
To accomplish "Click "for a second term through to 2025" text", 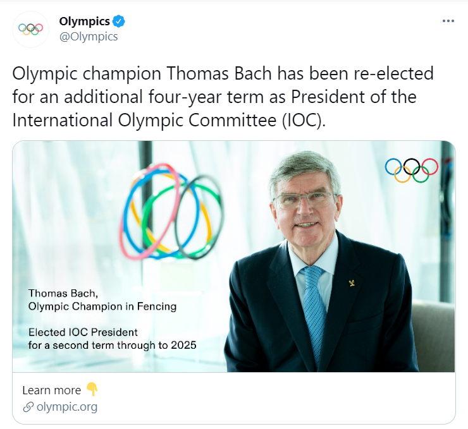I will [113, 345].
